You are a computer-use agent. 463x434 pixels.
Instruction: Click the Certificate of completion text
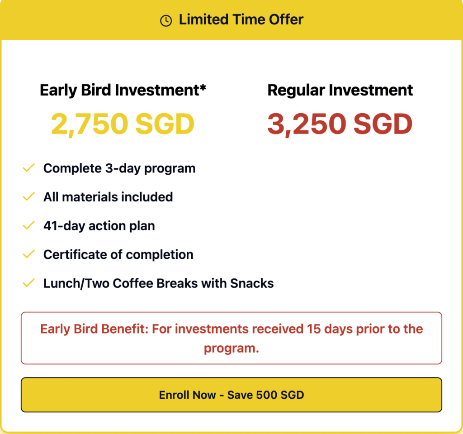pos(118,254)
